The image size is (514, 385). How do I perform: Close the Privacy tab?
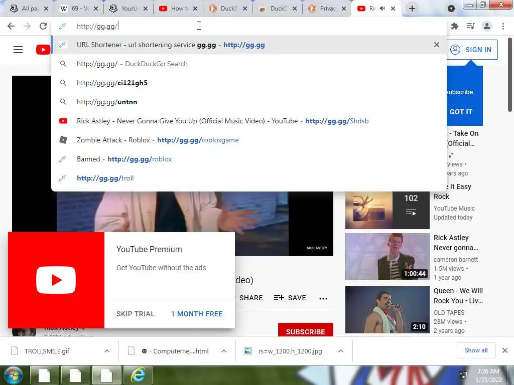[343, 9]
